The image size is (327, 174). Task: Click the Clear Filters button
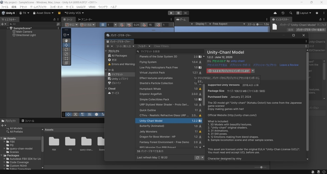click(161, 46)
